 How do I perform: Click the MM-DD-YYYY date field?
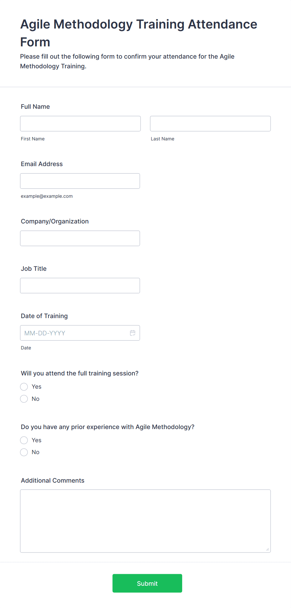pos(80,333)
